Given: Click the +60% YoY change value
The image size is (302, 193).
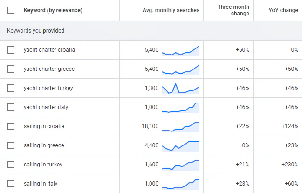Looking at the screenshot, I should [x=291, y=184].
